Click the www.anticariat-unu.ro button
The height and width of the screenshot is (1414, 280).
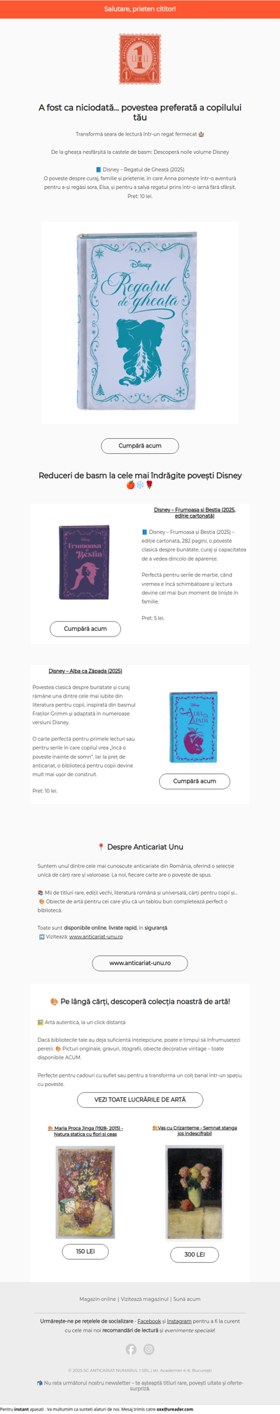coord(140,962)
